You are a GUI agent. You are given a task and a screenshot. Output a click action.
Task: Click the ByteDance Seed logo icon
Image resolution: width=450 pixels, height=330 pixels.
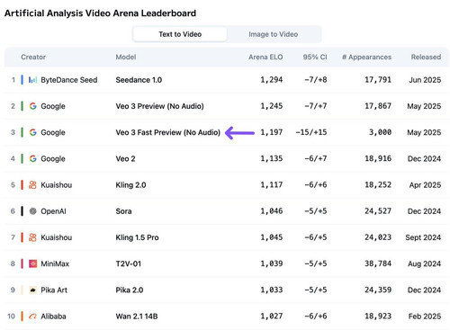coord(32,80)
